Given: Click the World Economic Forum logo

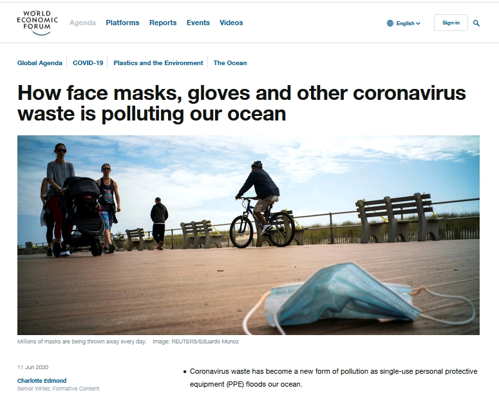Looking at the screenshot, I should pos(37,23).
